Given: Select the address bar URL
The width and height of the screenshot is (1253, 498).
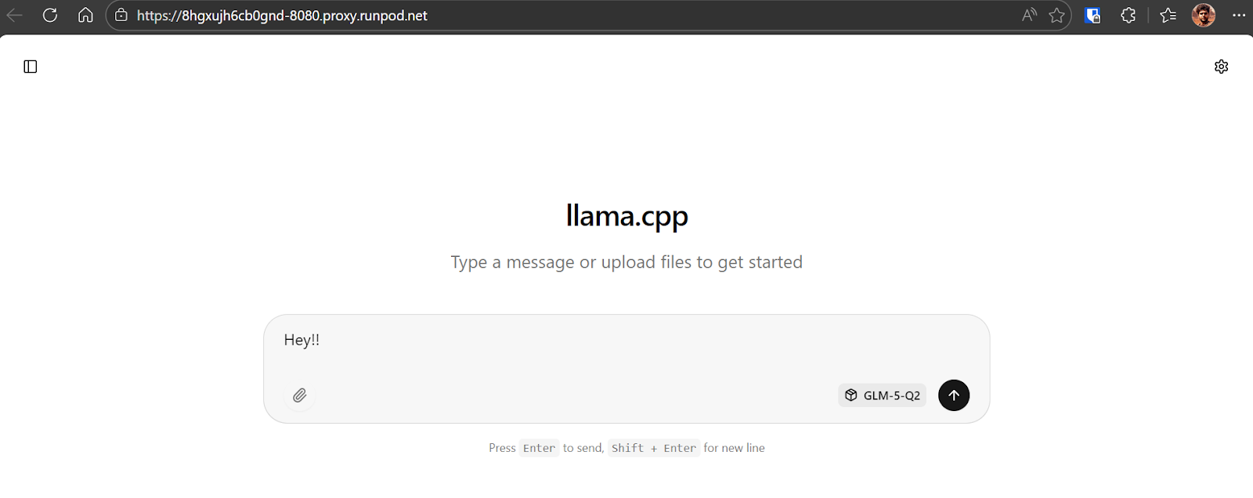Looking at the screenshot, I should [281, 15].
